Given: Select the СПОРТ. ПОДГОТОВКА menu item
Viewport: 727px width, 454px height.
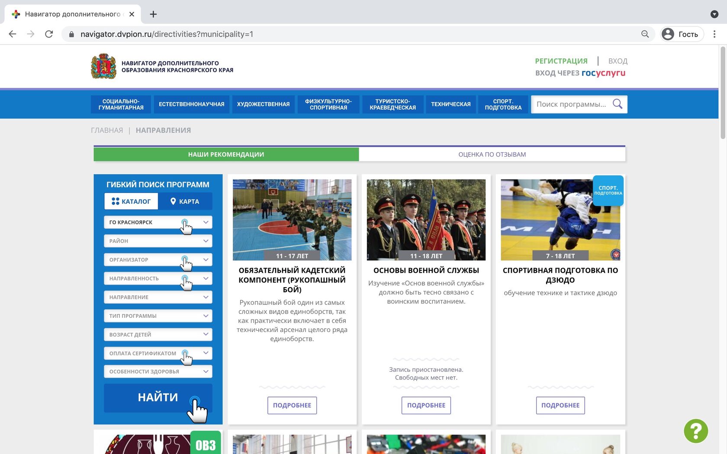Looking at the screenshot, I should [503, 104].
